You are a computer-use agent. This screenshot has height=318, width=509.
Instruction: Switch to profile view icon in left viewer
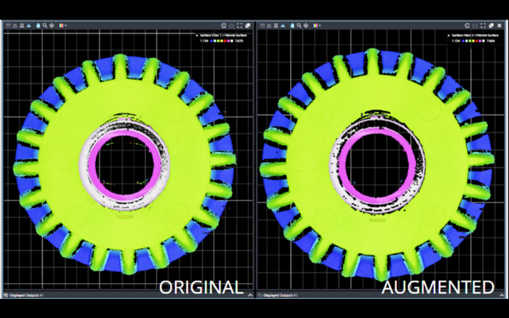tap(15, 25)
